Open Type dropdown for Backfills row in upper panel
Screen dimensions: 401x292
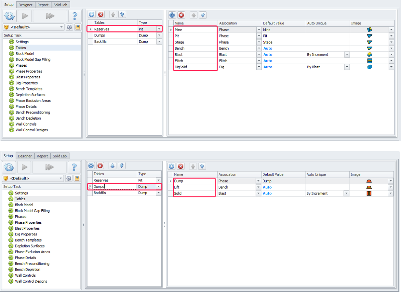click(159, 42)
